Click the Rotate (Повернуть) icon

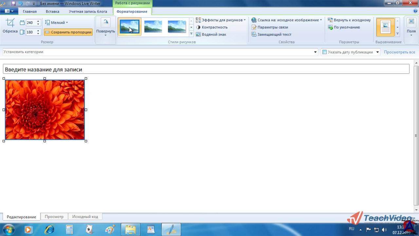pos(105,22)
